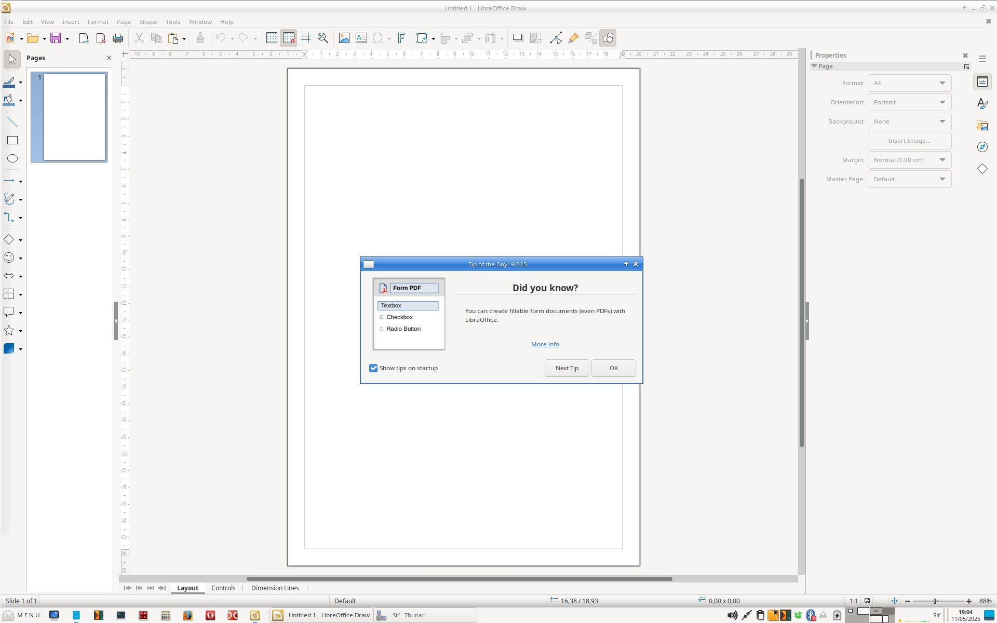Click the Insert Image... button

909,141
